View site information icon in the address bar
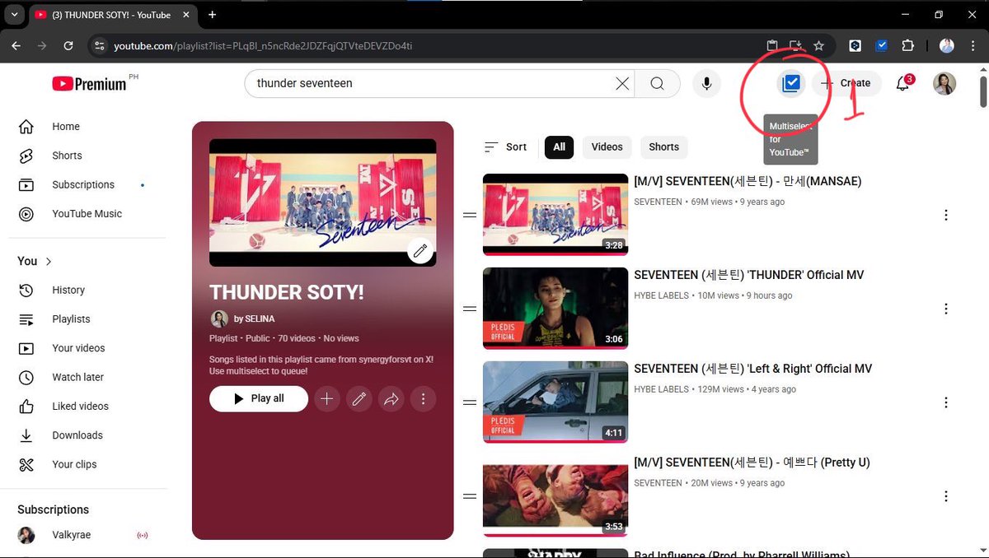The image size is (989, 558). (x=99, y=46)
